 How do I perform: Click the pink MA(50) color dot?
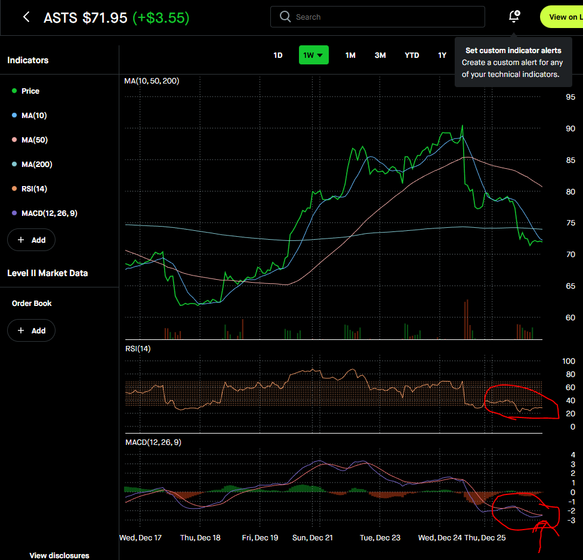coord(14,140)
